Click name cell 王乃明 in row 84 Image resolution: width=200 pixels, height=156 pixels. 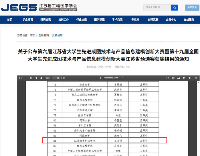tap(118, 141)
